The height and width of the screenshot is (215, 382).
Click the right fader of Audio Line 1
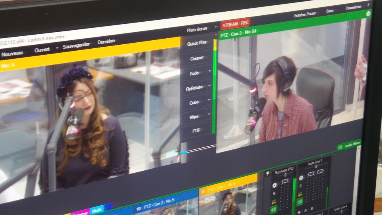click(x=320, y=172)
